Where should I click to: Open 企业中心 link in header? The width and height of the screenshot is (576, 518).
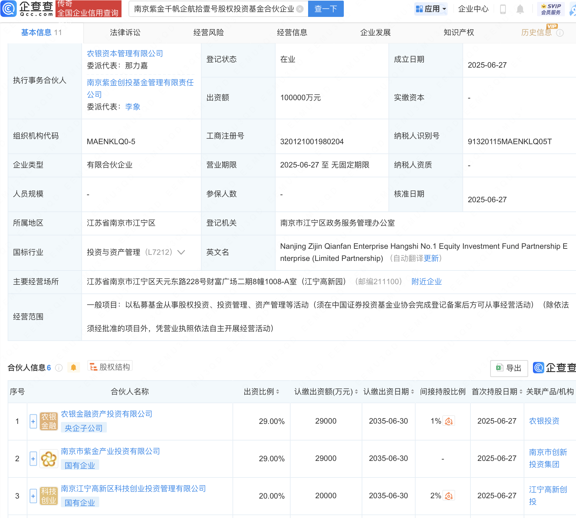pyautogui.click(x=473, y=9)
